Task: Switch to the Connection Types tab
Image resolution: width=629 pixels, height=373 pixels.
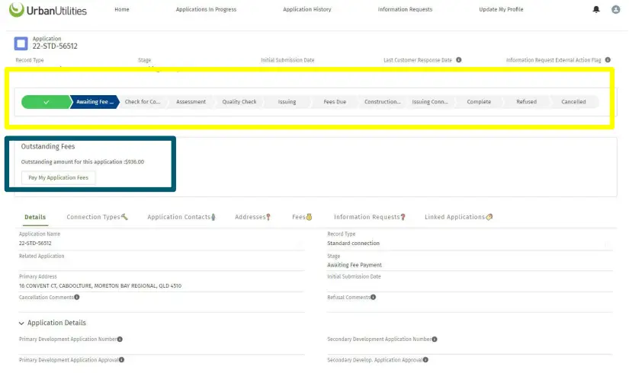Action: pos(97,217)
